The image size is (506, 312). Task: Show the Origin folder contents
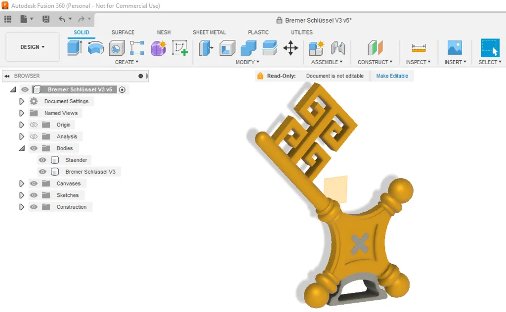[x=21, y=124]
